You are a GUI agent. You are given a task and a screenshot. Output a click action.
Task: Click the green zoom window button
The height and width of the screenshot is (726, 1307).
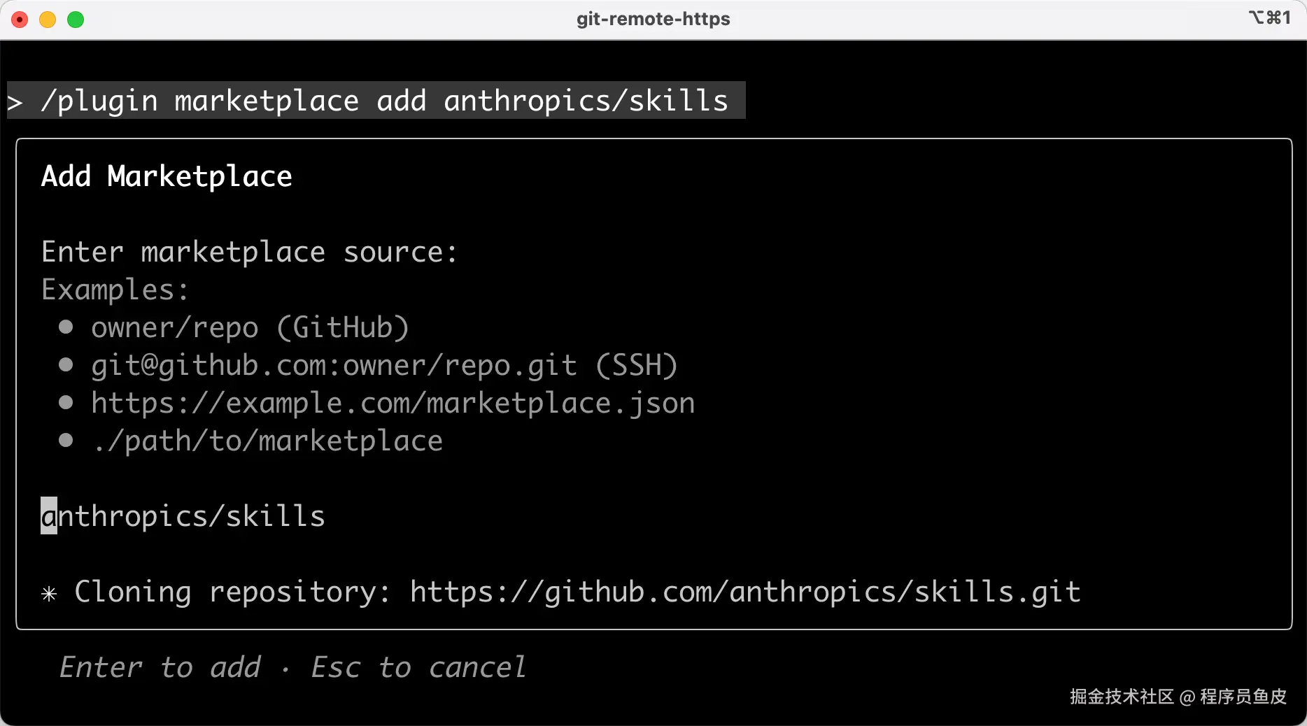76,20
